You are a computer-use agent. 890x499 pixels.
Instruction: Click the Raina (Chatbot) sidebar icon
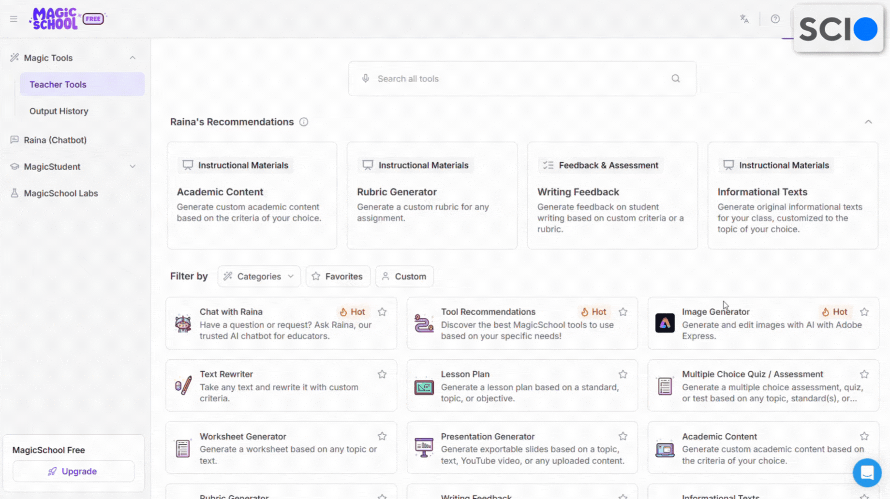[x=15, y=140]
